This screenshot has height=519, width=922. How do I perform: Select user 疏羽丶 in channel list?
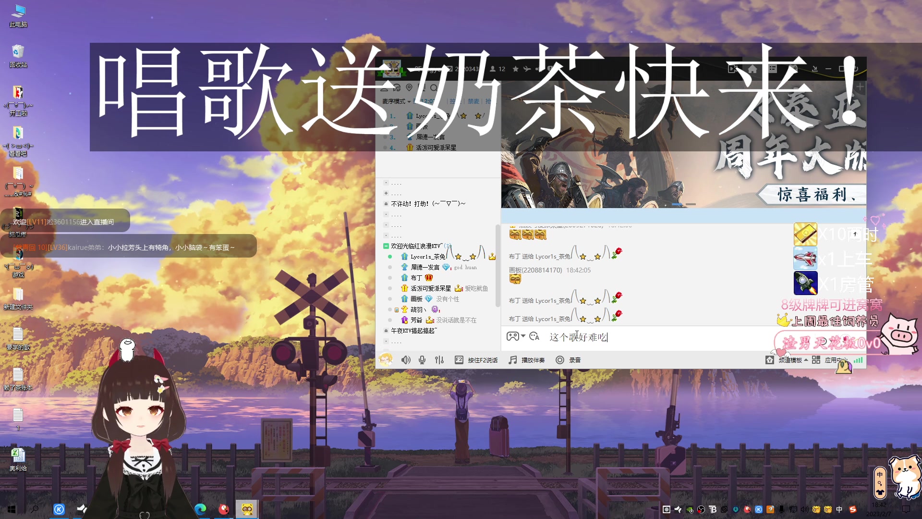418,309
